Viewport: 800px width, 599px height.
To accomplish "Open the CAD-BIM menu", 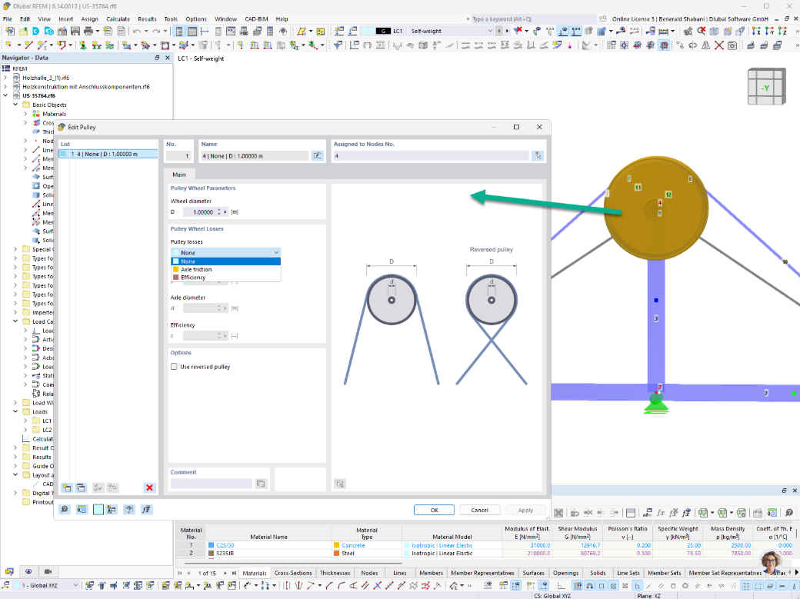I will point(256,19).
